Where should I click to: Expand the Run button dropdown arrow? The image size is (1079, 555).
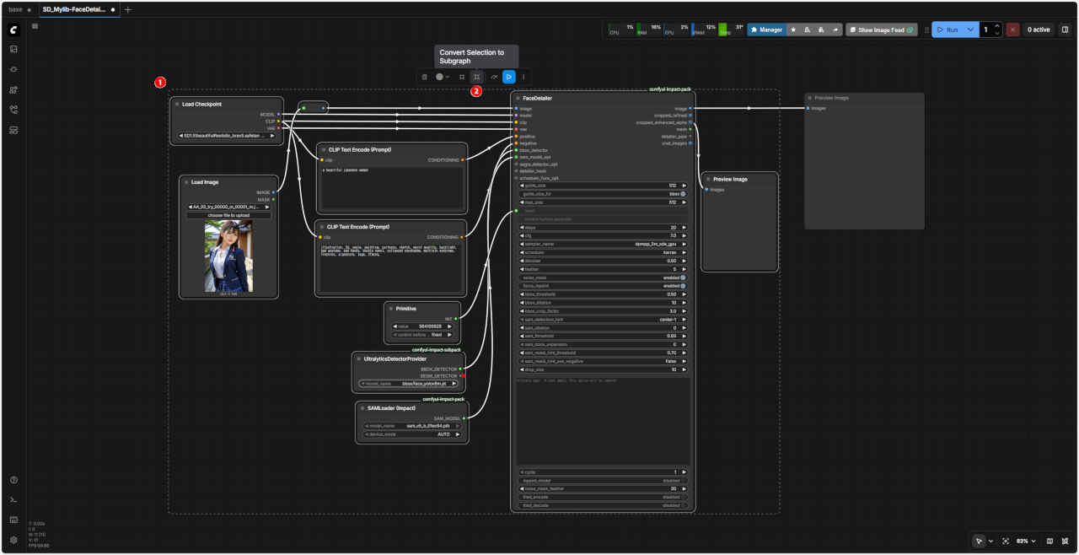pyautogui.click(x=971, y=30)
